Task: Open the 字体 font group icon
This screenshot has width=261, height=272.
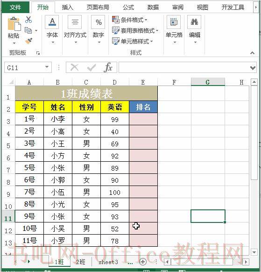Action: click(x=52, y=22)
